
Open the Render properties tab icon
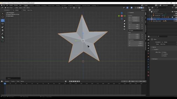coord(148,43)
